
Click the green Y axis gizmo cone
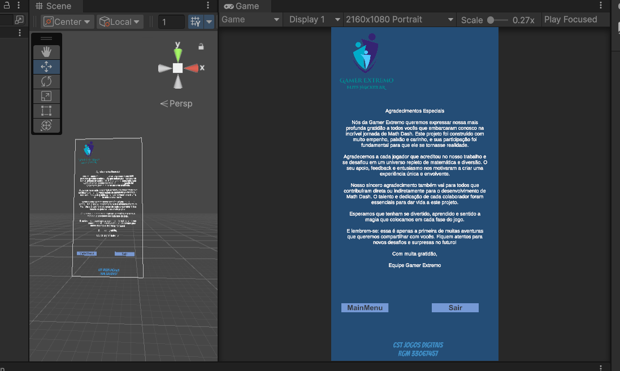click(178, 55)
